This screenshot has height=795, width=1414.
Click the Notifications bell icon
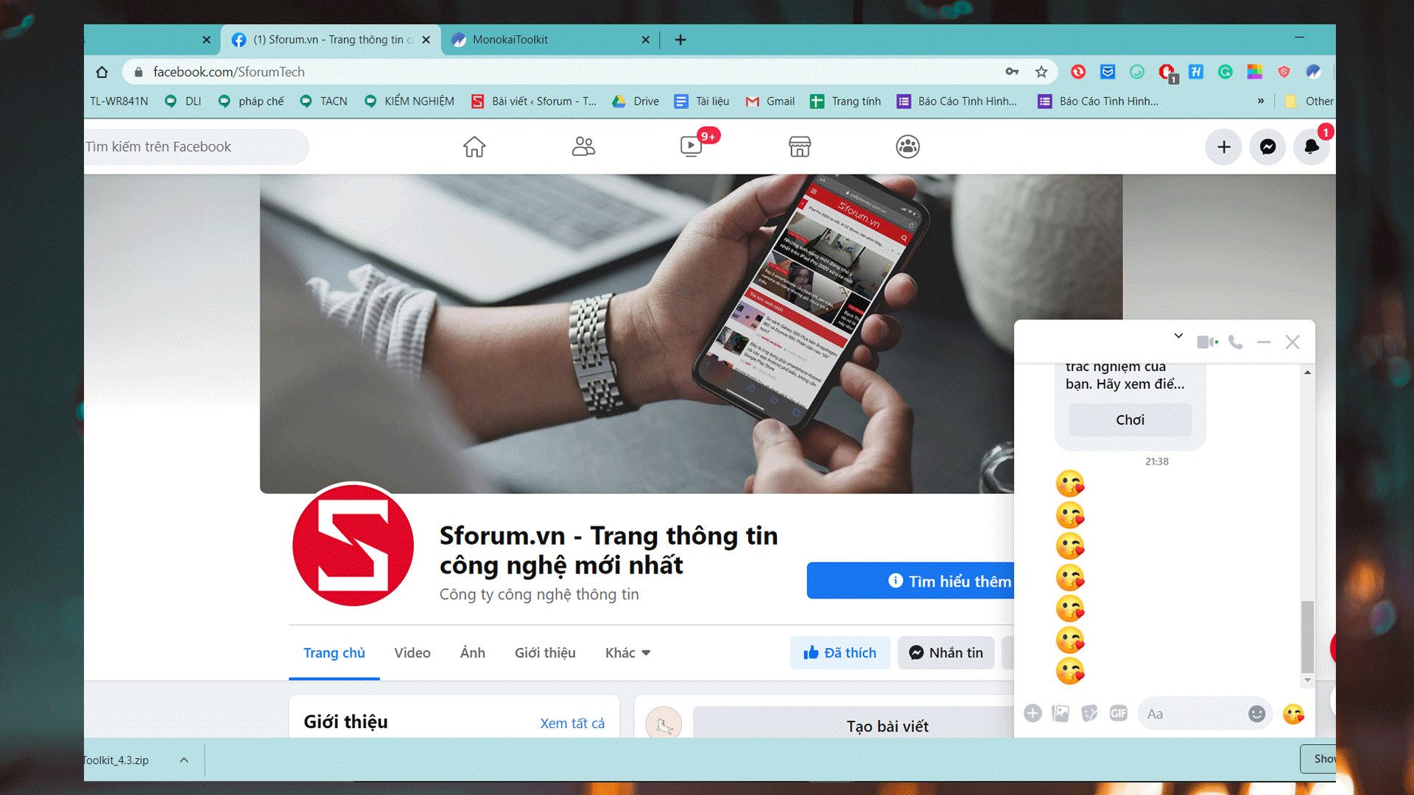1311,146
